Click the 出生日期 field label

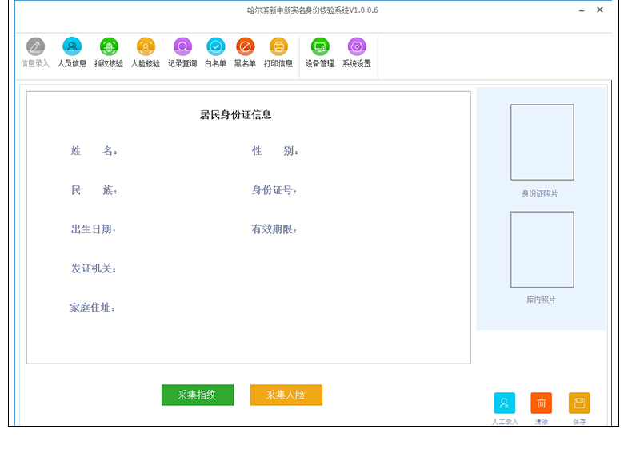click(94, 229)
